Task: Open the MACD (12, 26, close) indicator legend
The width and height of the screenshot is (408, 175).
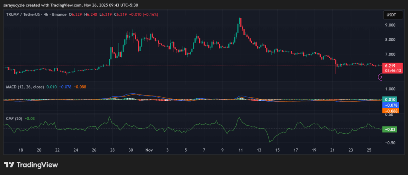Action: coord(25,87)
